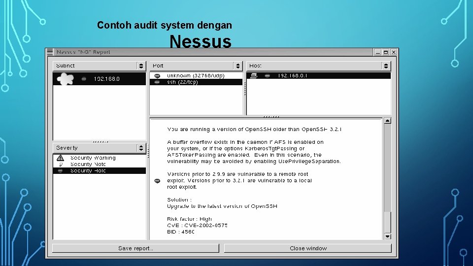
Task: Select the ssh (22/tcp) port
Action: [196, 82]
